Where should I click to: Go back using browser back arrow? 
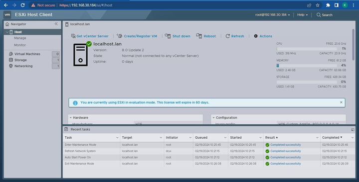click(x=5, y=5)
